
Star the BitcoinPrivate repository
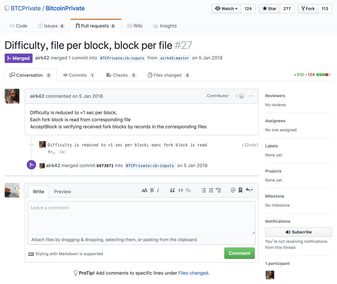[x=269, y=9]
